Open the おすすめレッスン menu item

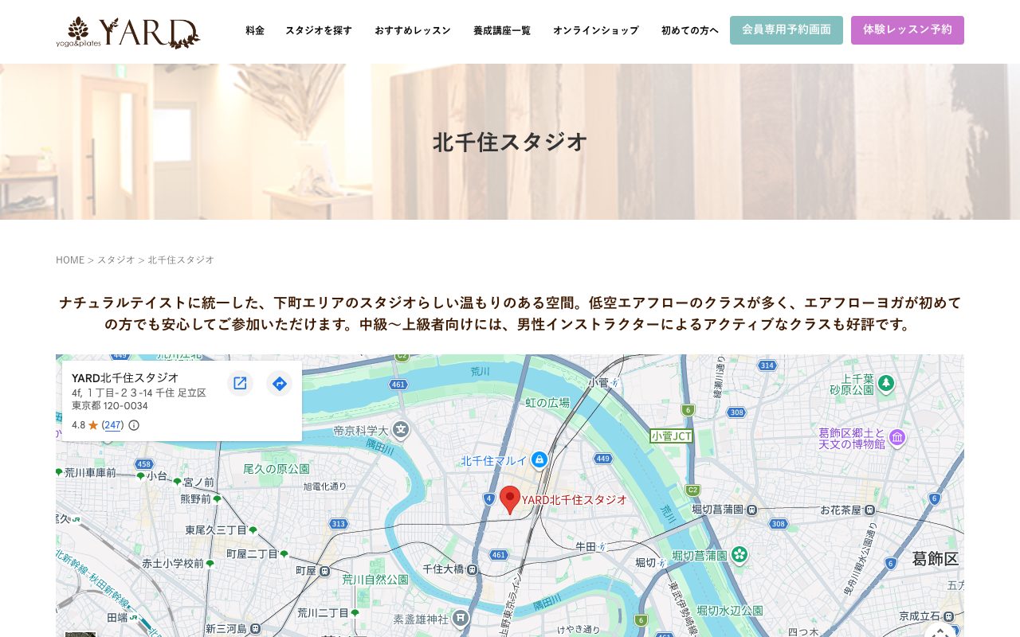click(413, 30)
